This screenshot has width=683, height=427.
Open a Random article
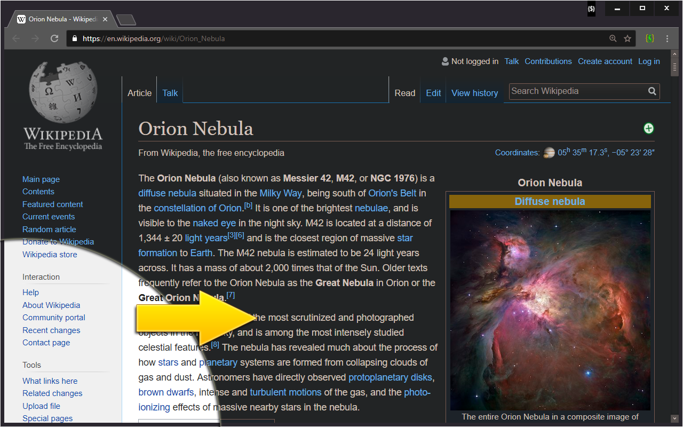pyautogui.click(x=49, y=230)
